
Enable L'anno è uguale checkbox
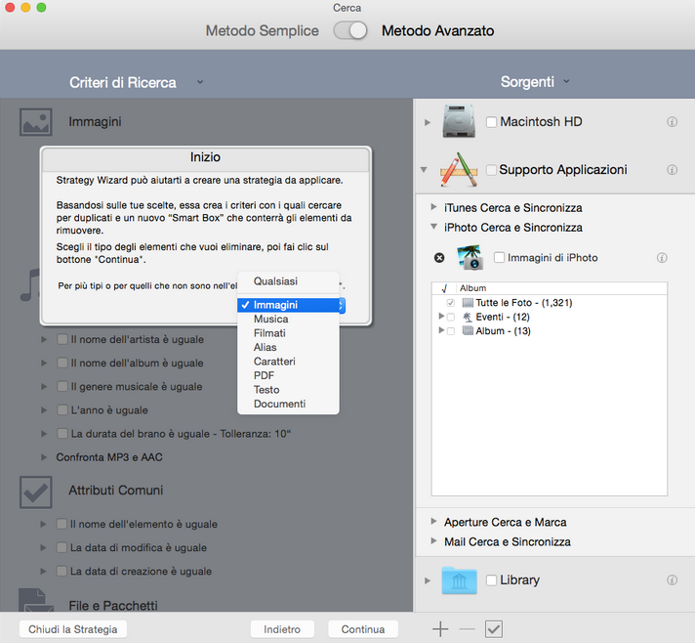point(62,410)
